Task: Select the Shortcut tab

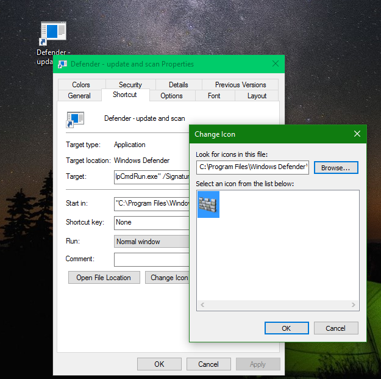Action: click(125, 95)
